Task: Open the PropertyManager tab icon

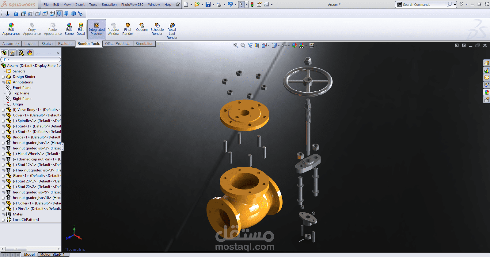Action: coord(13,53)
